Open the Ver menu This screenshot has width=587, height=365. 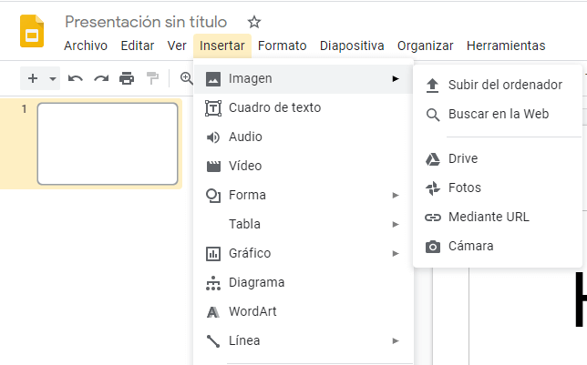(x=177, y=46)
